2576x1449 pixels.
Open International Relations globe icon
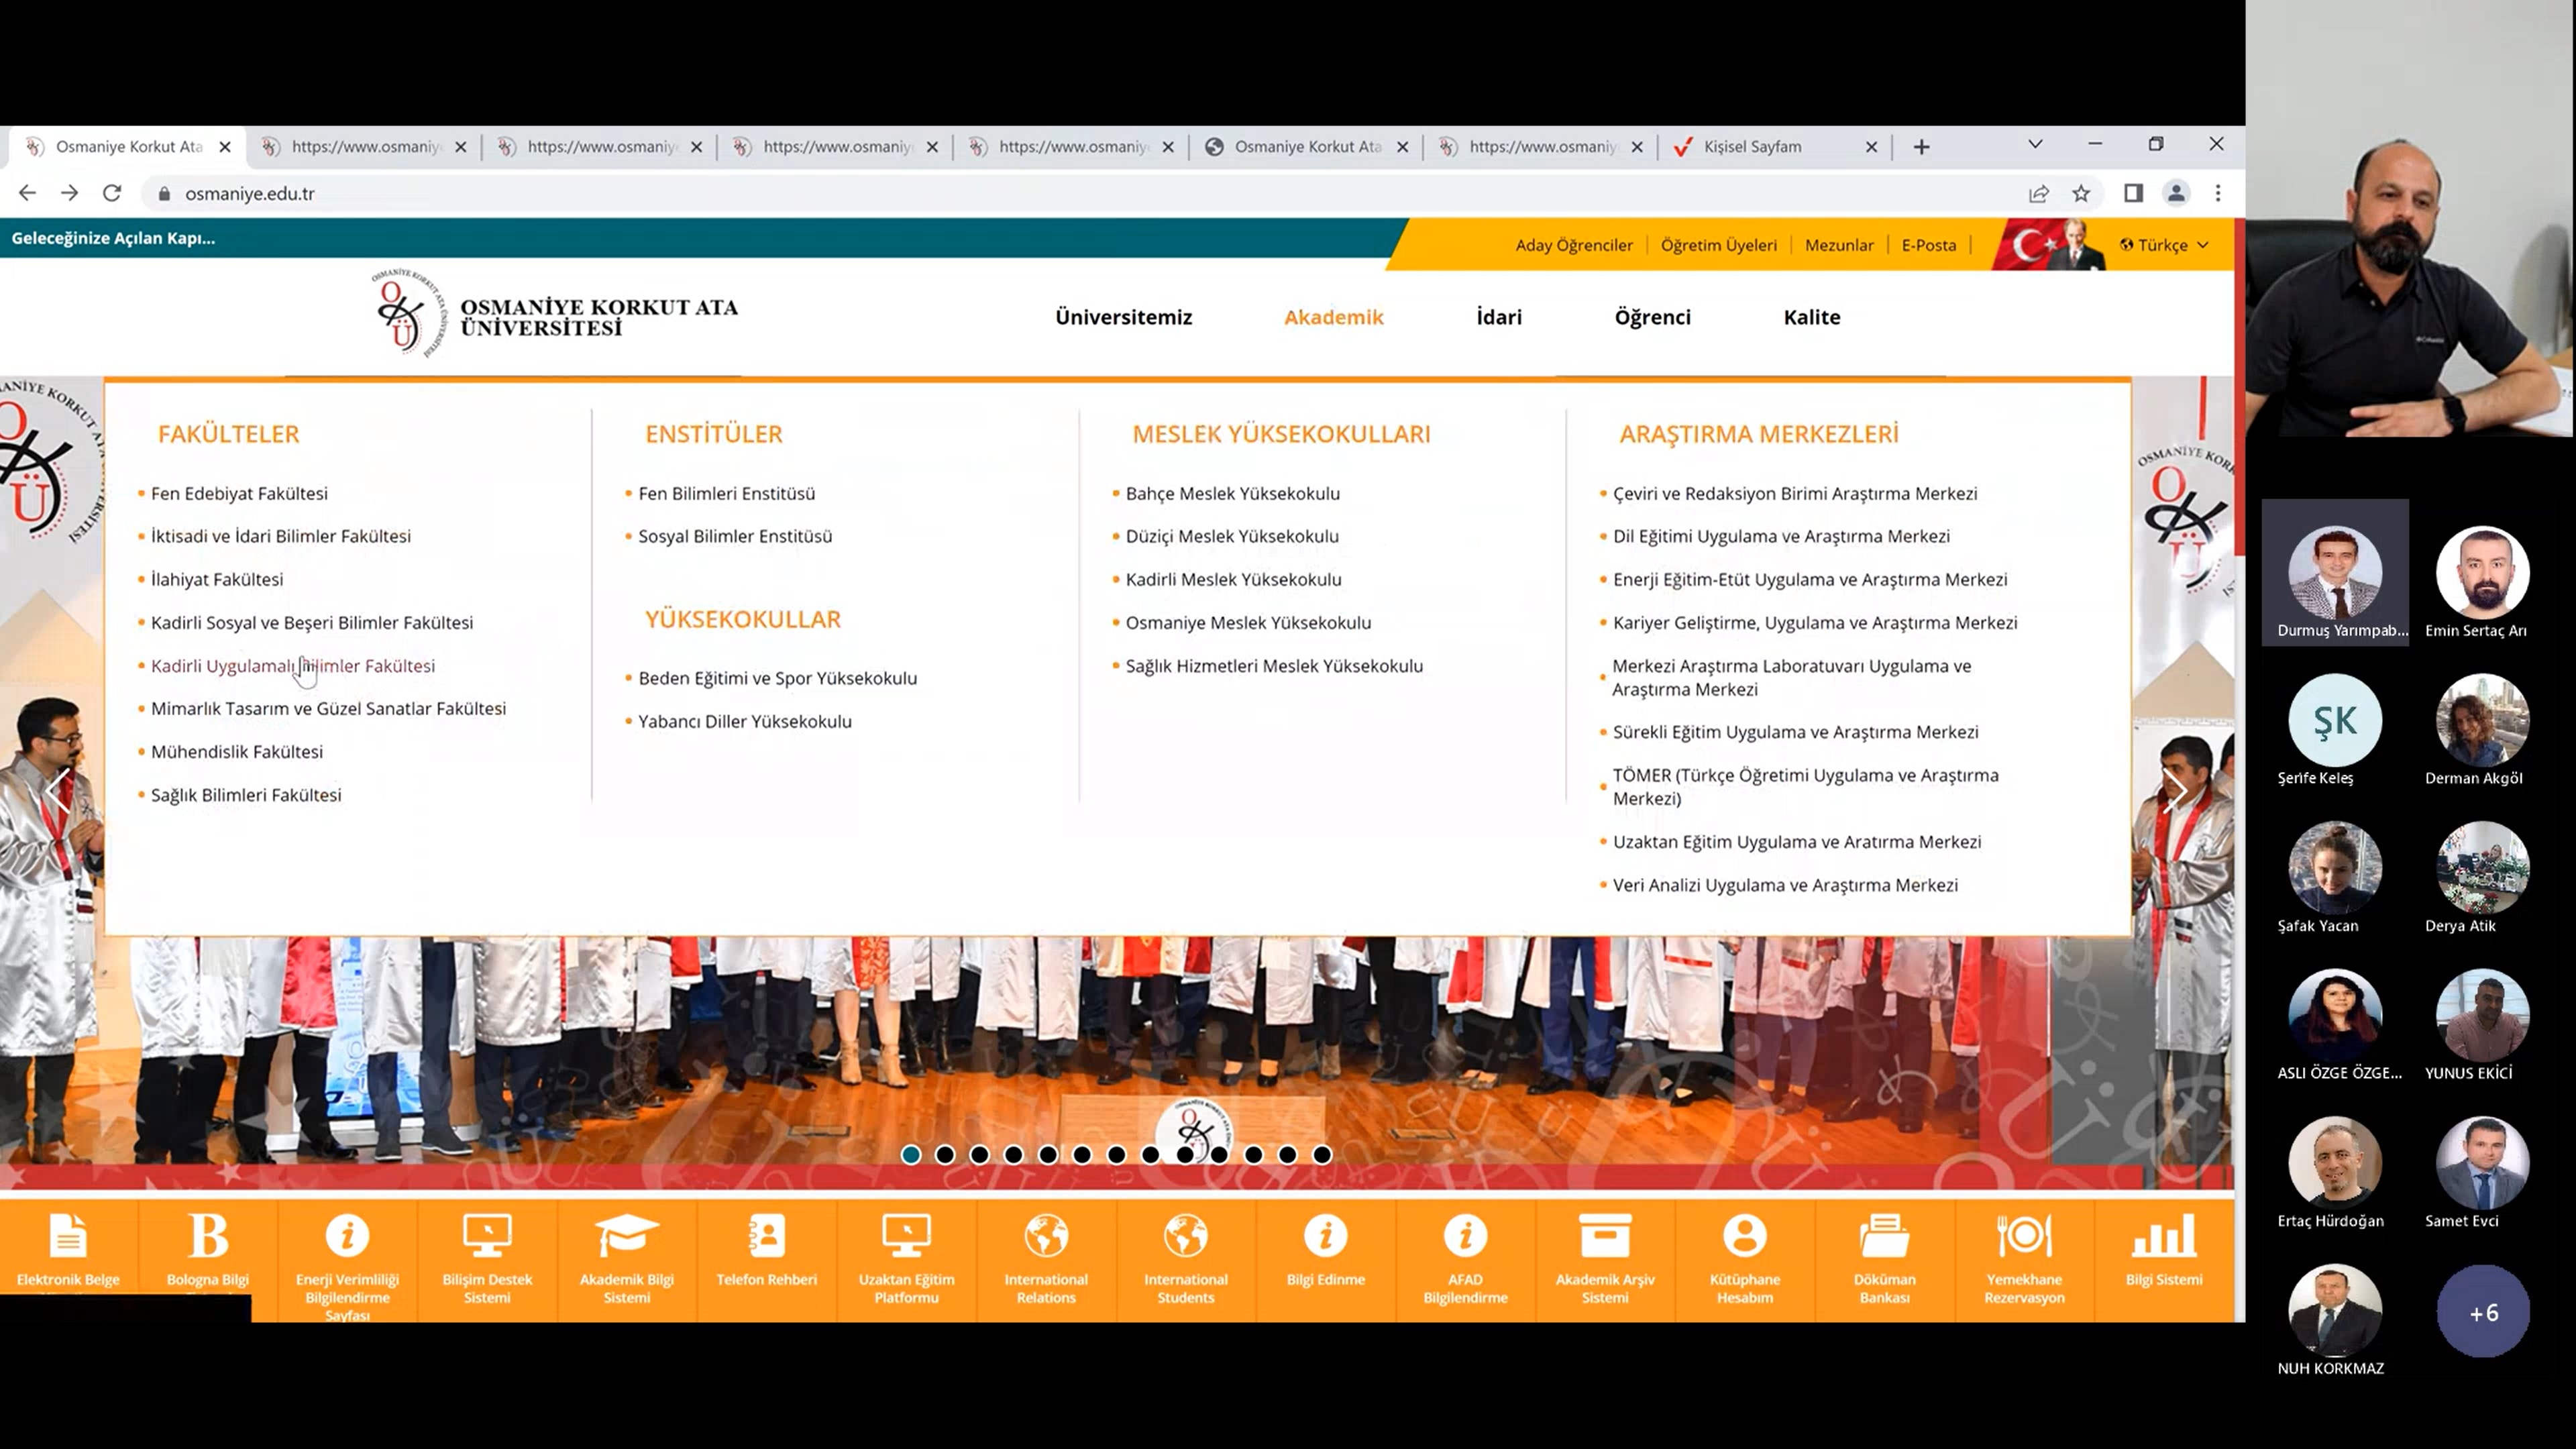pos(1046,1236)
